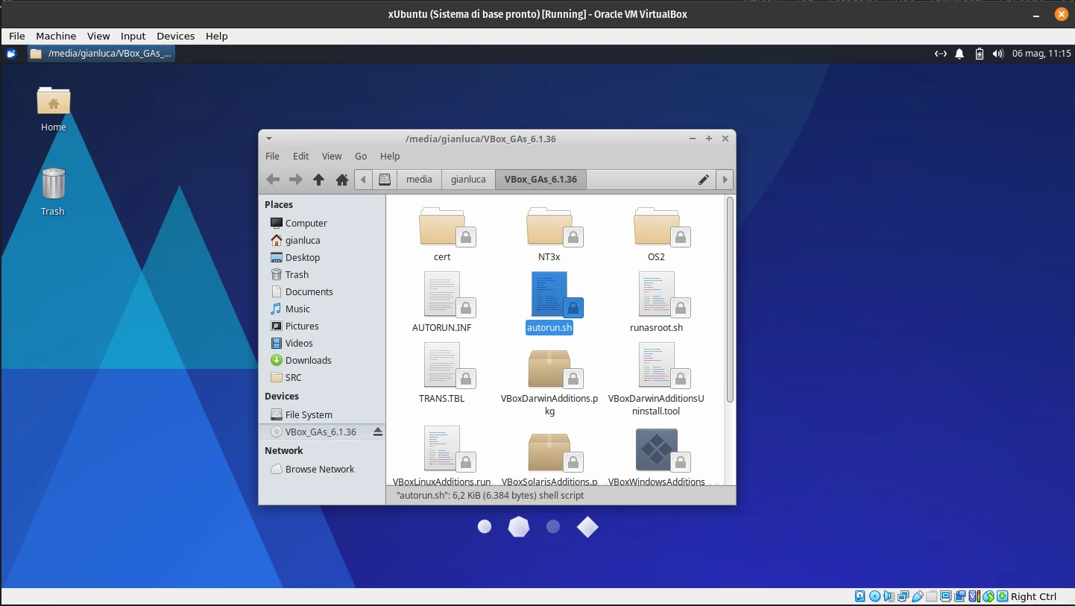
Task: Click VirtualBox USB status icon
Action: click(x=918, y=596)
